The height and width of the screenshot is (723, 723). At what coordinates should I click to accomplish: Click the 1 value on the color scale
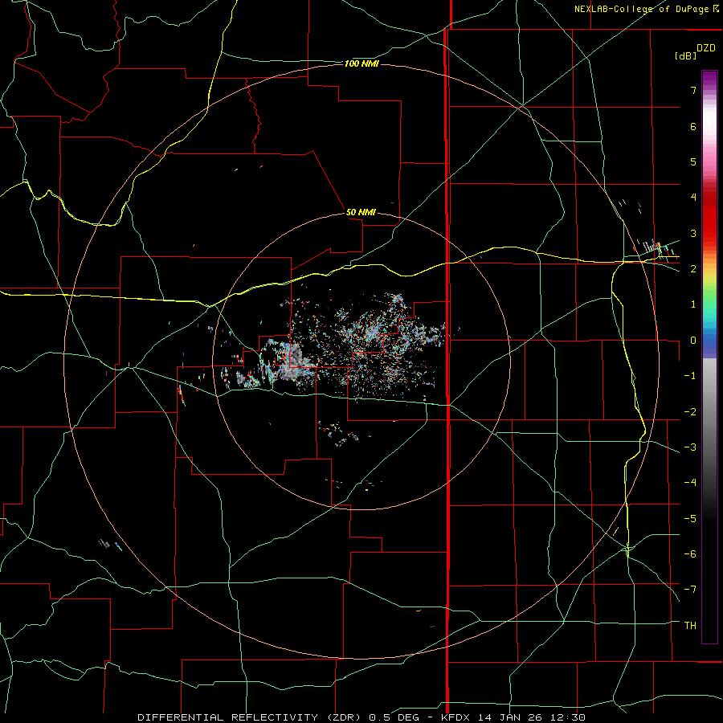[693, 304]
